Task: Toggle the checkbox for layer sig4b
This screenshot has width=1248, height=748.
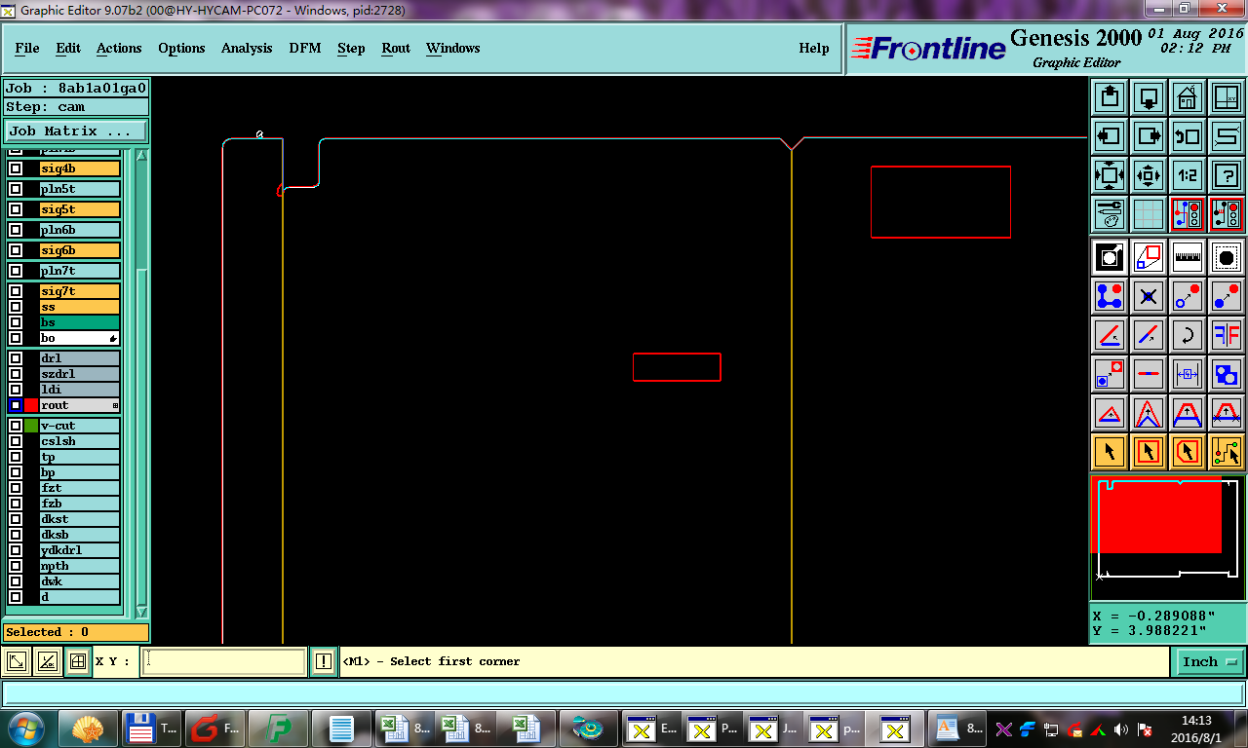Action: tap(16, 168)
